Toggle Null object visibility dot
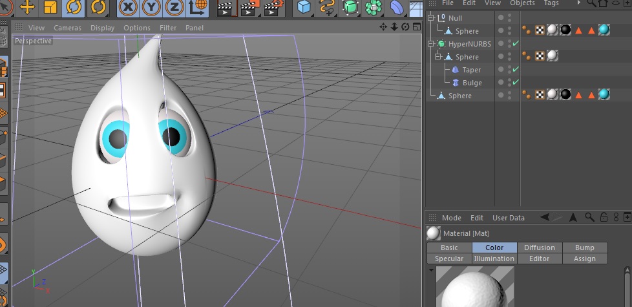This screenshot has height=307, width=632. pos(501,17)
